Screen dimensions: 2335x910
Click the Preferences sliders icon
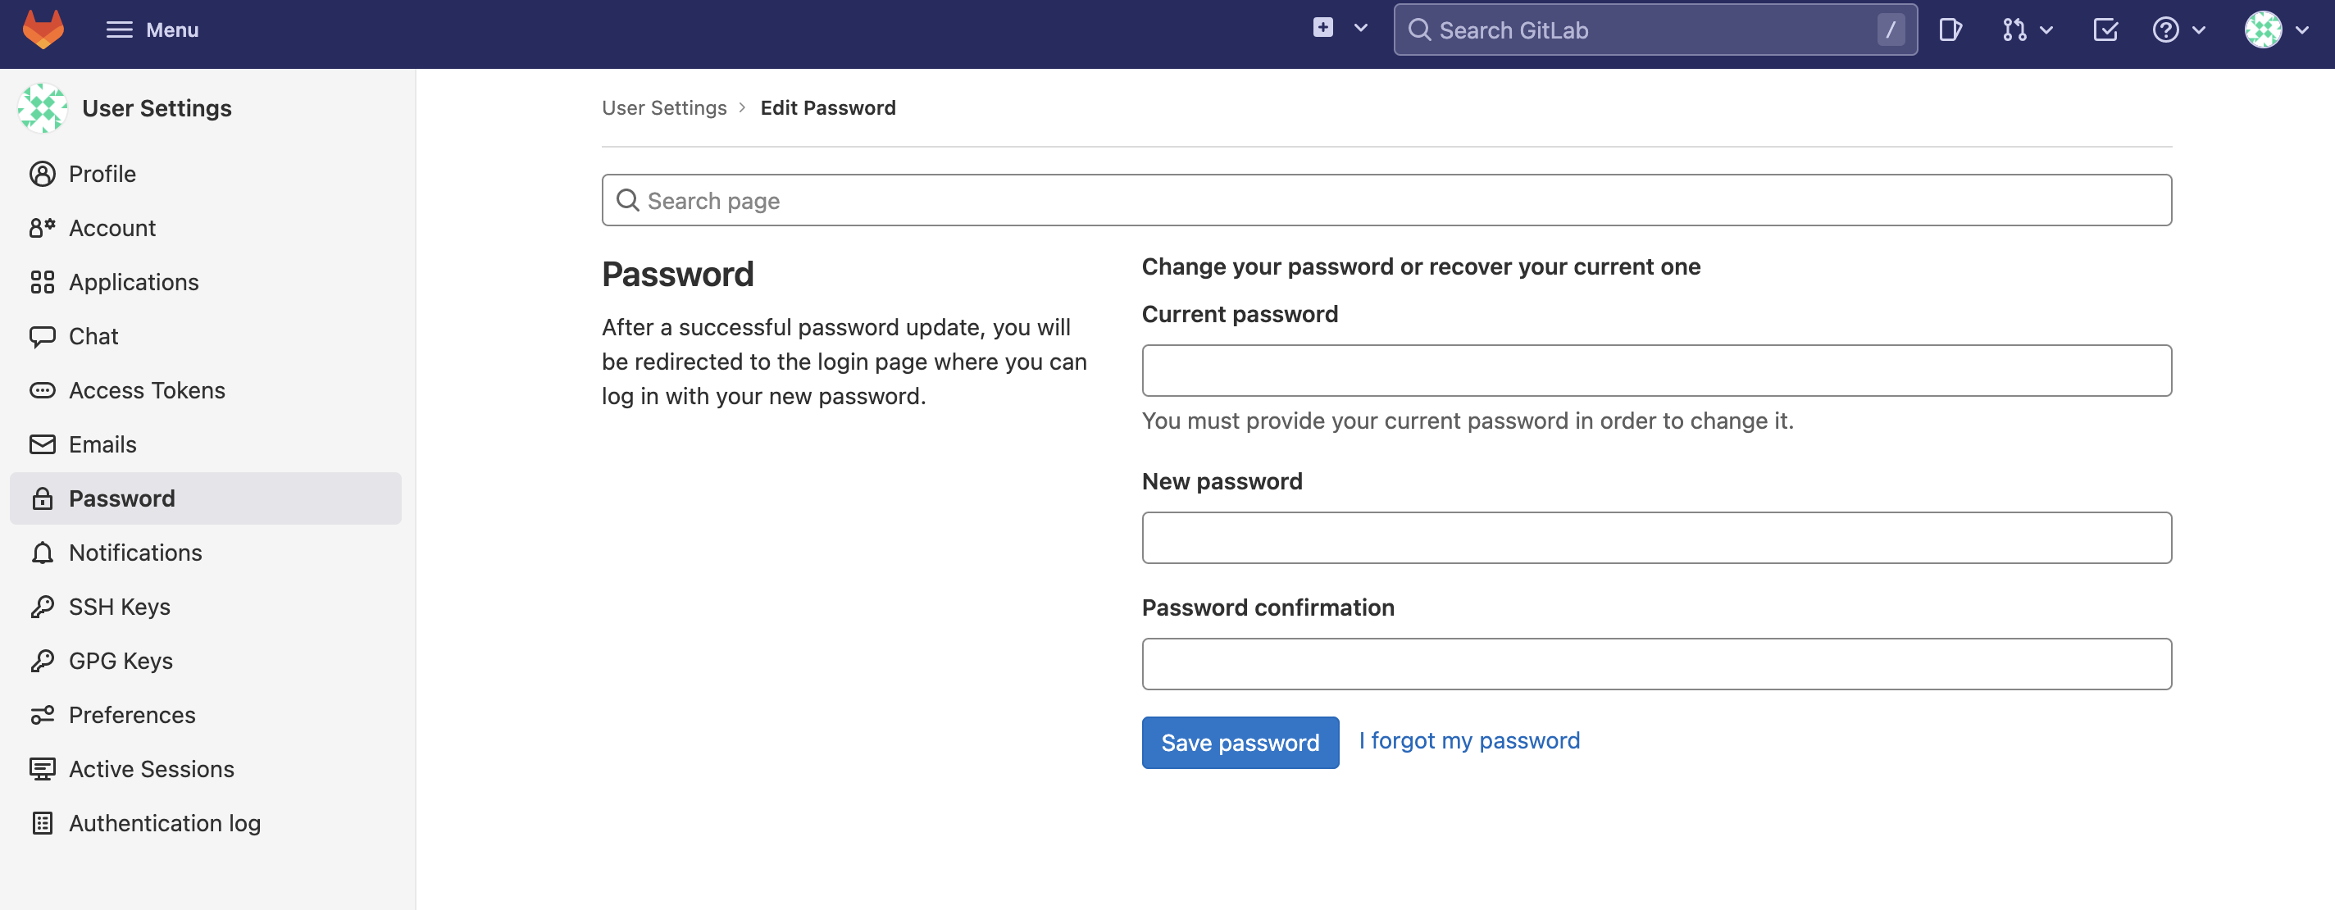(43, 715)
